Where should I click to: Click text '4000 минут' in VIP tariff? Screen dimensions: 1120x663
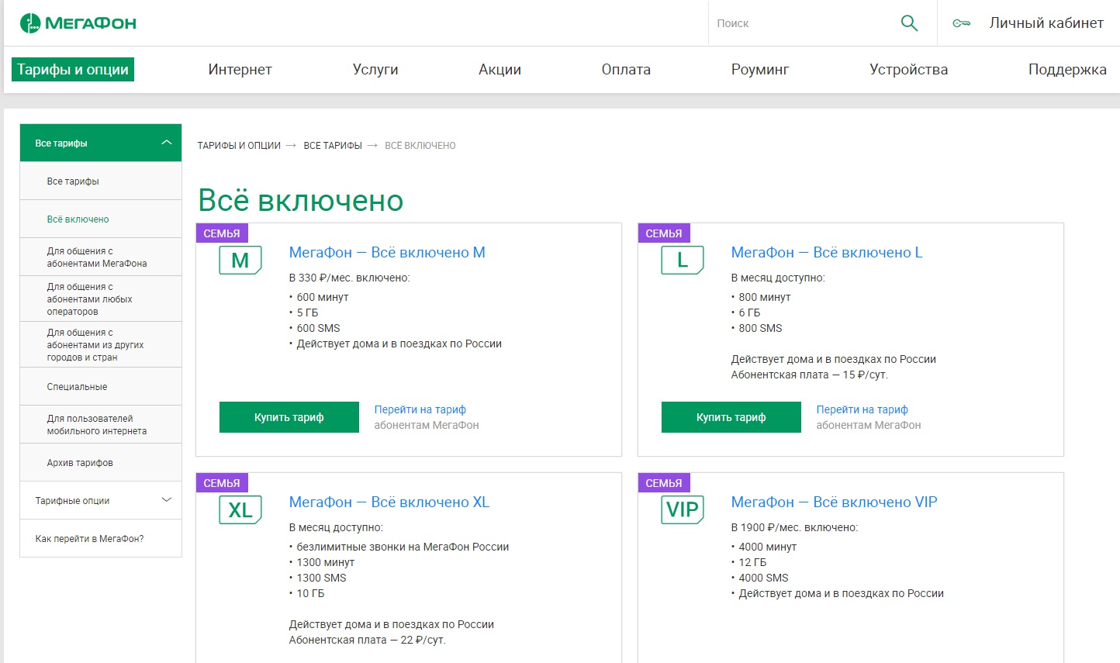pyautogui.click(x=768, y=547)
